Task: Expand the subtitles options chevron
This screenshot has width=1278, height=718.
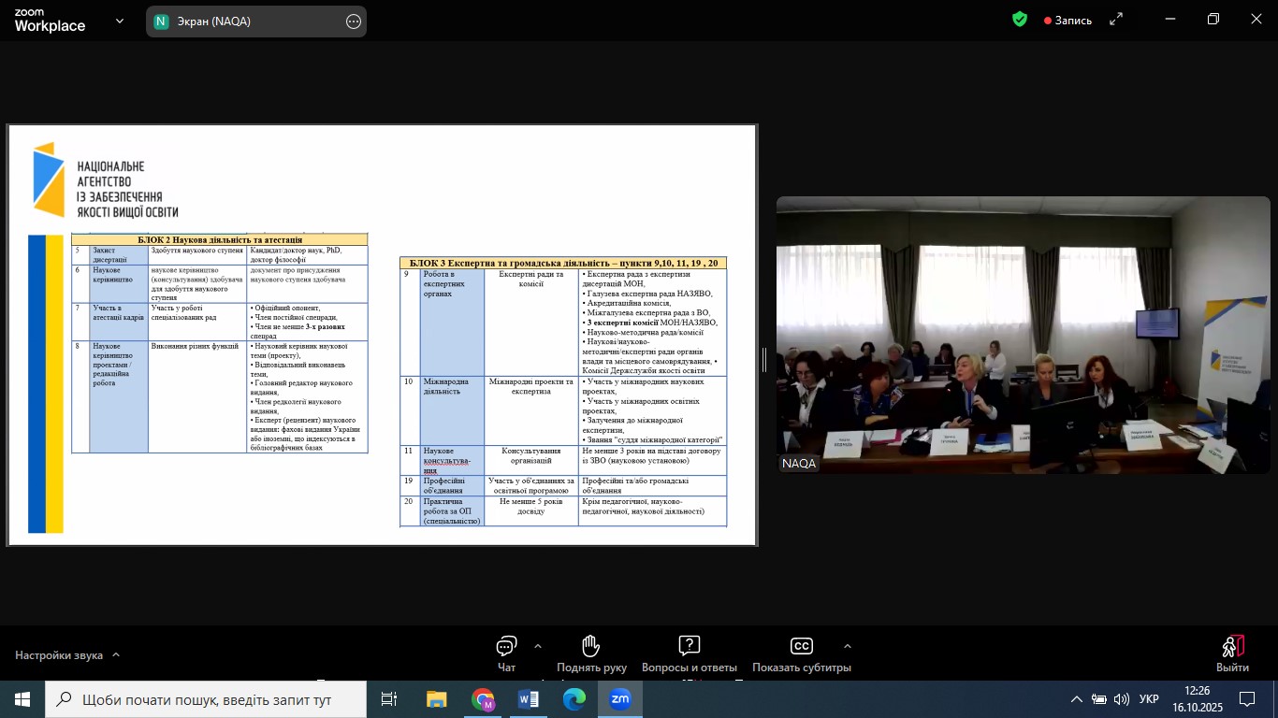Action: tap(848, 646)
